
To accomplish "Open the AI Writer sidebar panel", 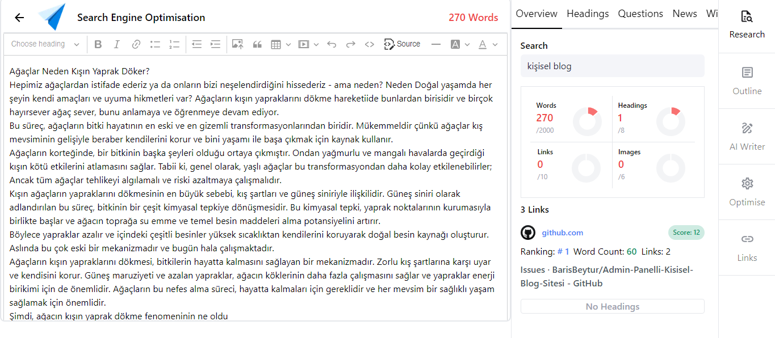I will (x=747, y=137).
